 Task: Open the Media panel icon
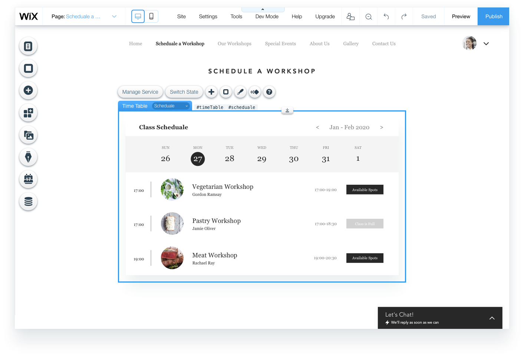click(x=28, y=135)
